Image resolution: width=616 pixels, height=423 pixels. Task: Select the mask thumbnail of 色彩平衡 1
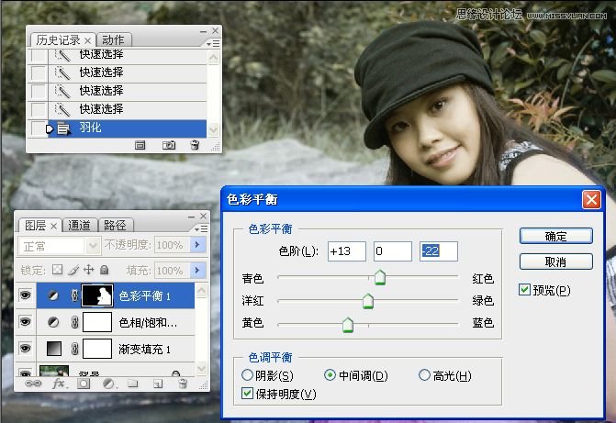[x=97, y=295]
